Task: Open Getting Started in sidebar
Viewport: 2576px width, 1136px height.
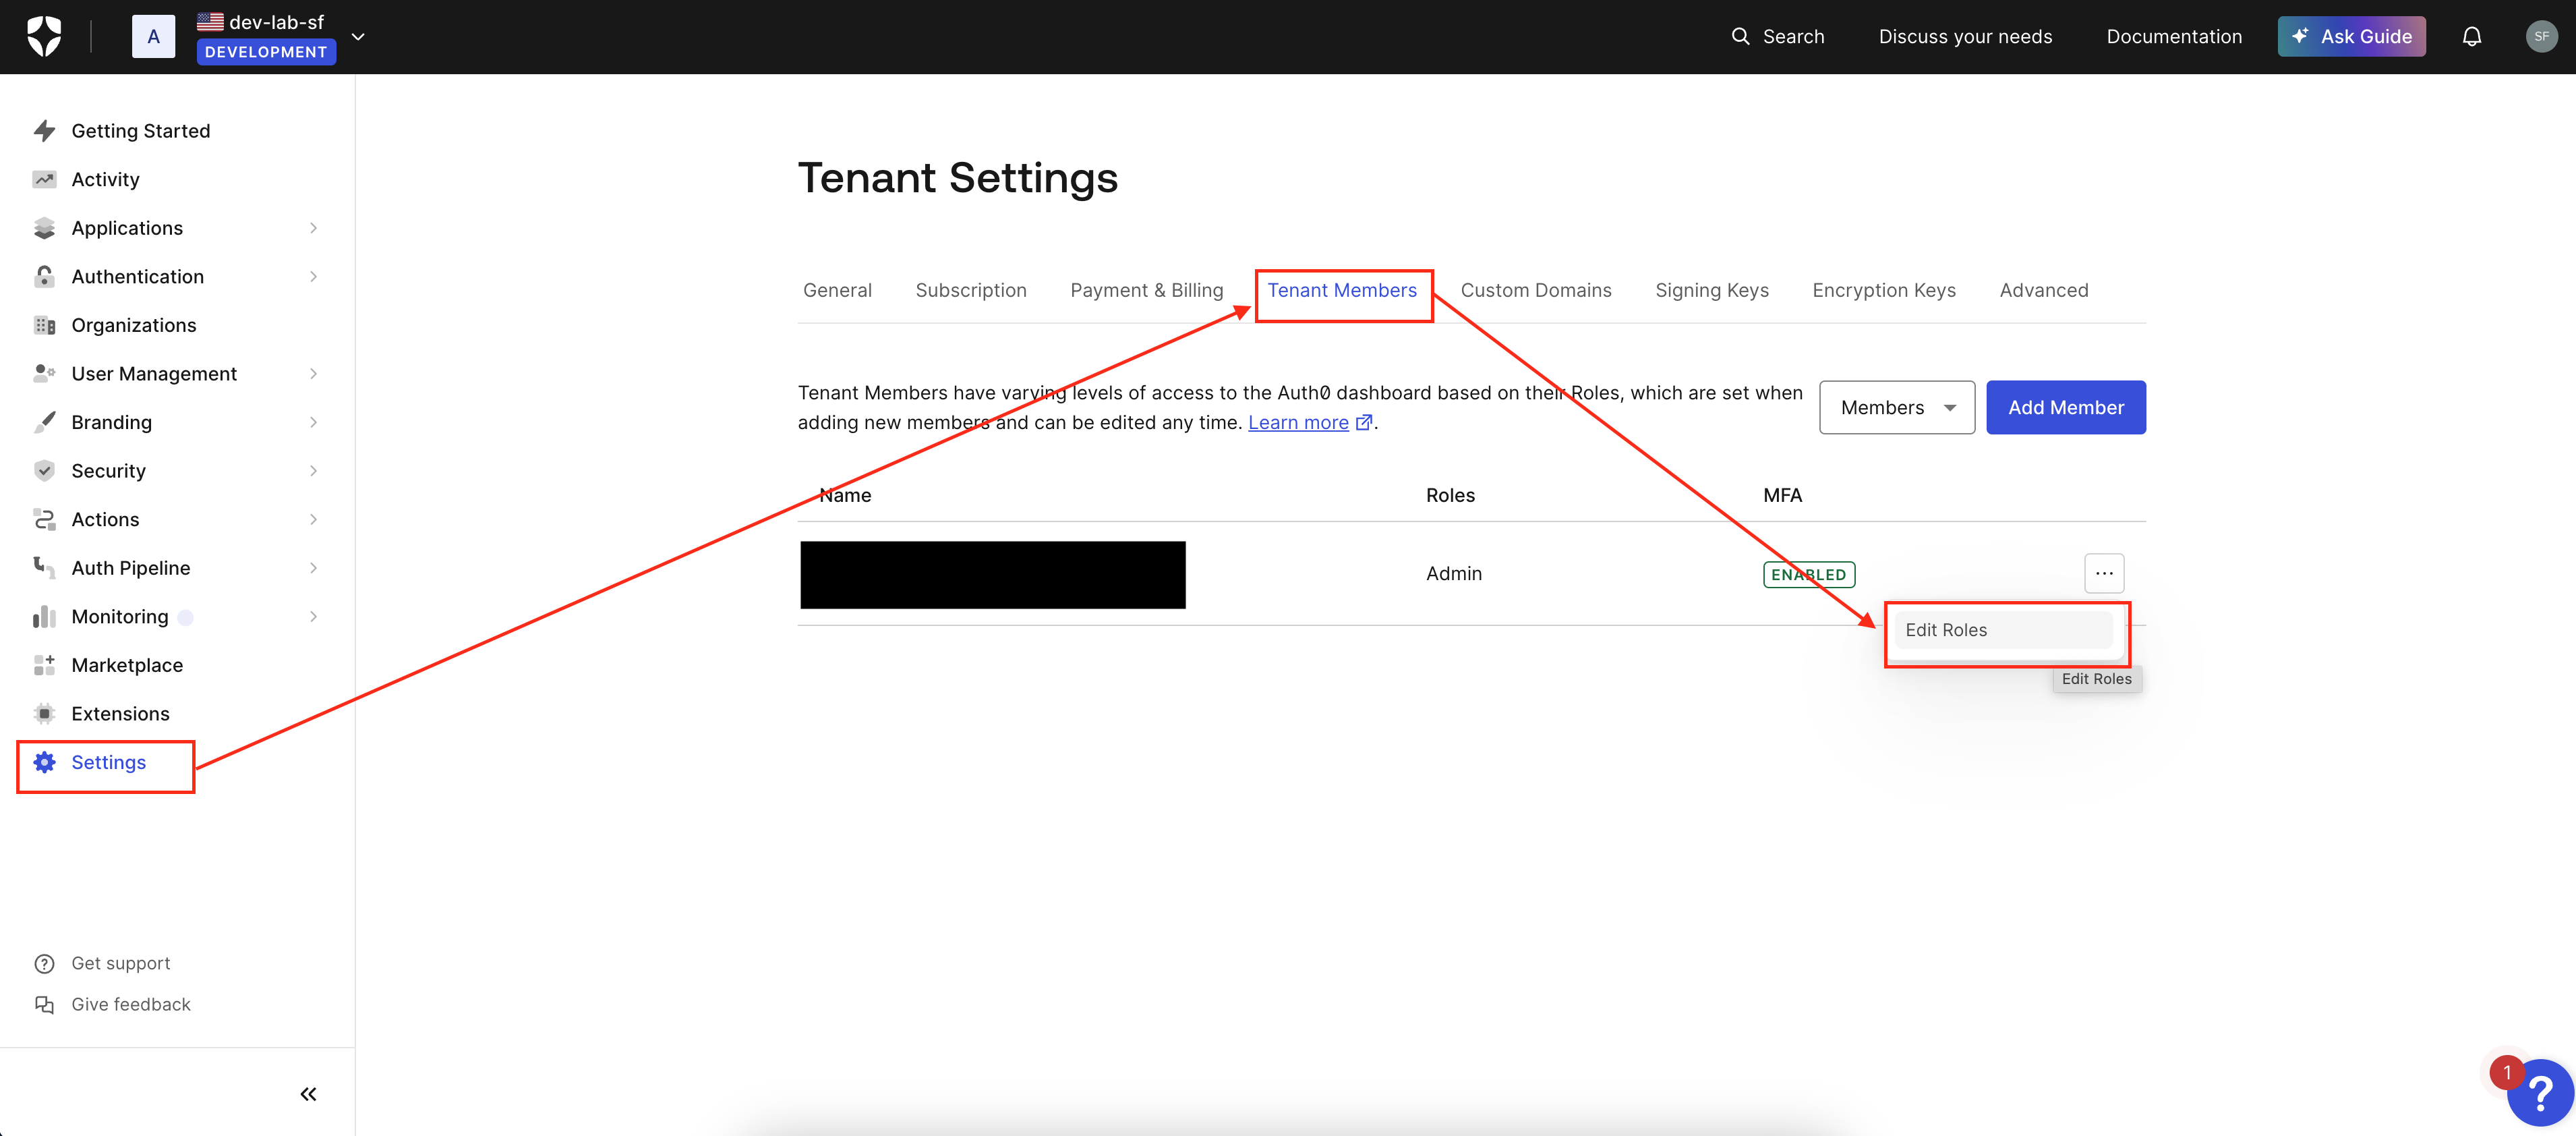Action: click(x=141, y=131)
